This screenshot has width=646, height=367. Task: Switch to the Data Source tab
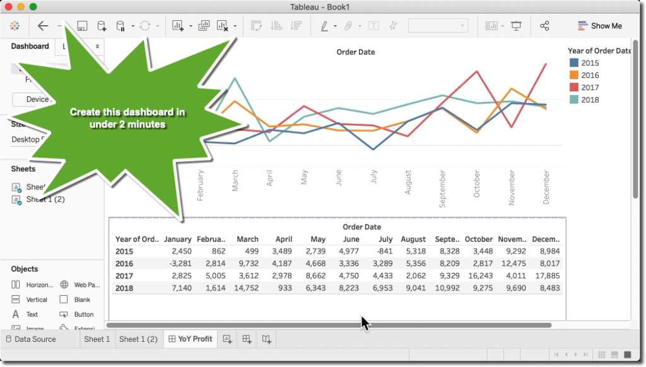click(x=31, y=339)
